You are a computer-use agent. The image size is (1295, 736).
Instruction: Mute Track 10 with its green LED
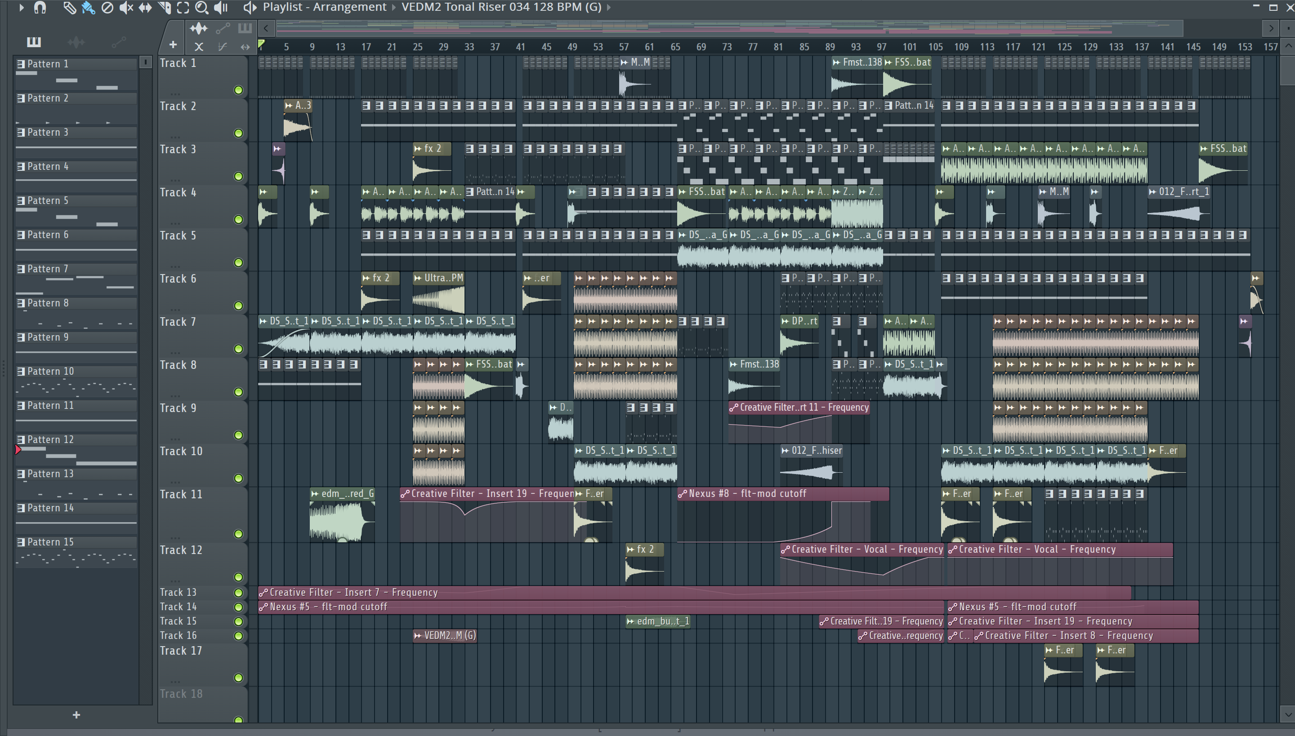pos(238,478)
